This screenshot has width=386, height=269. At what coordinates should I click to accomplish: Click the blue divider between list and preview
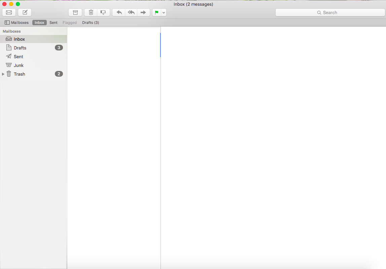[161, 45]
